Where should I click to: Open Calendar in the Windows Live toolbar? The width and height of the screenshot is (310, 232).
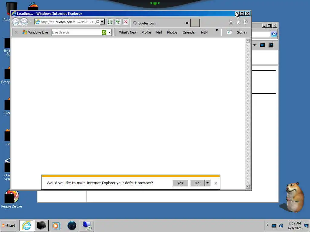[189, 32]
